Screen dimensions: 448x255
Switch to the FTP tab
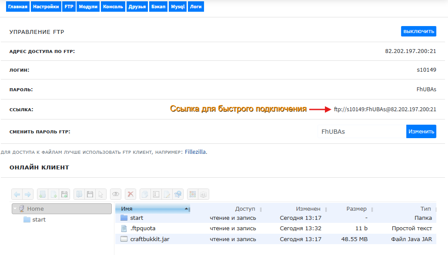tap(69, 7)
